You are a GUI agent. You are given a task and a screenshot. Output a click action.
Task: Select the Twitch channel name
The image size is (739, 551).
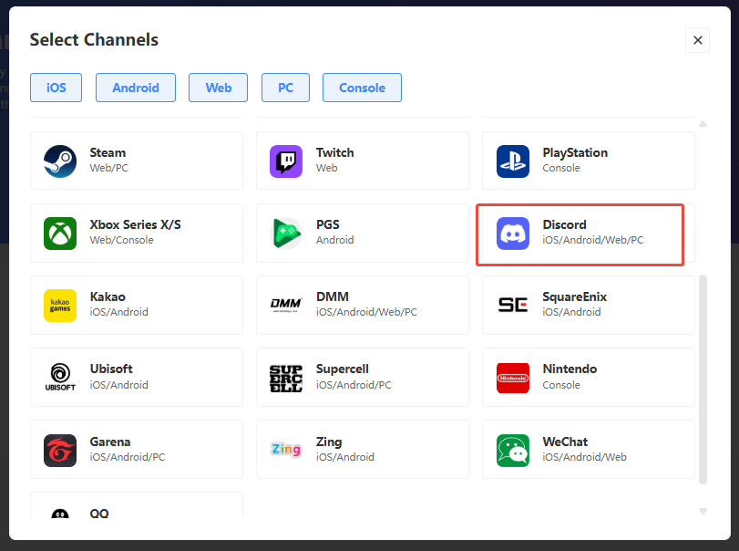pyautogui.click(x=335, y=153)
